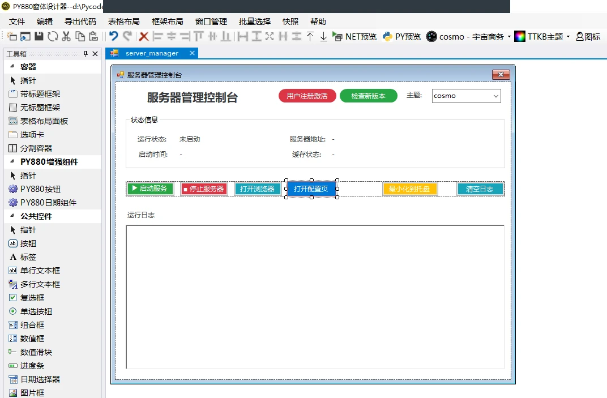Open the 快照 menu
607x398 pixels.
pos(290,22)
